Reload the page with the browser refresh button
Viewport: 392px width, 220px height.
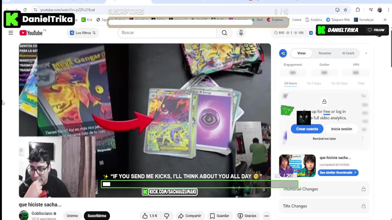25,10
